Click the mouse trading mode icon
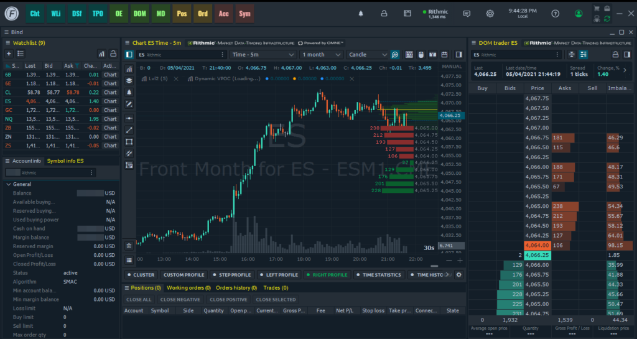Screen dimensions: 637x339 pos(421,55)
